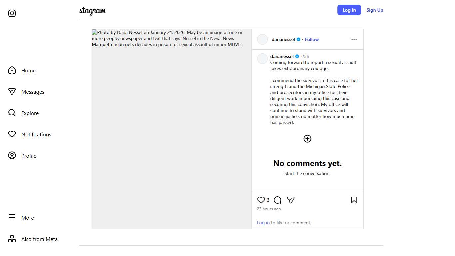Go to Home in the sidebar
455x256 pixels.
(12, 70)
